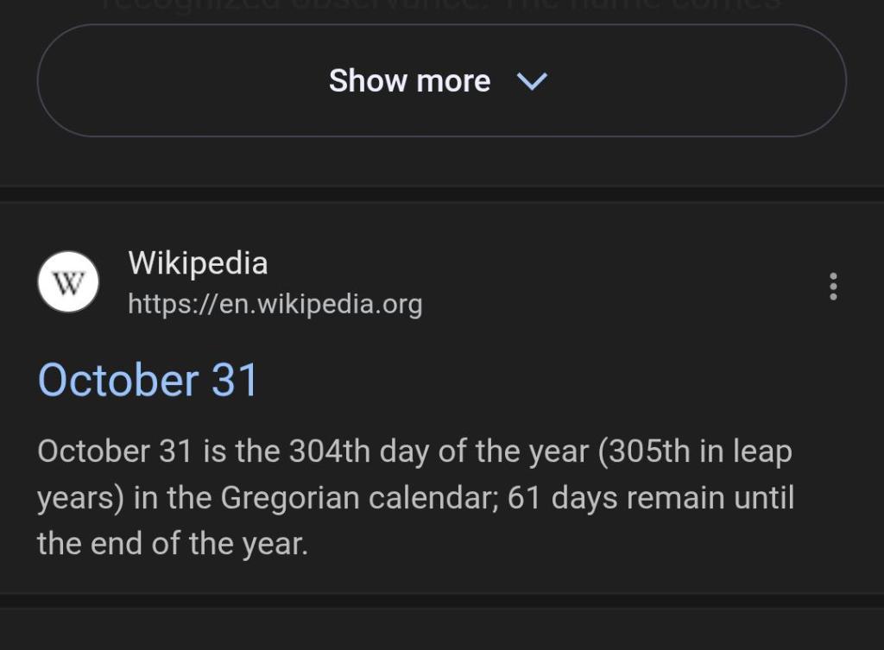Screen dimensions: 884x650
Task: Open the October 31 result title
Action: (x=148, y=381)
